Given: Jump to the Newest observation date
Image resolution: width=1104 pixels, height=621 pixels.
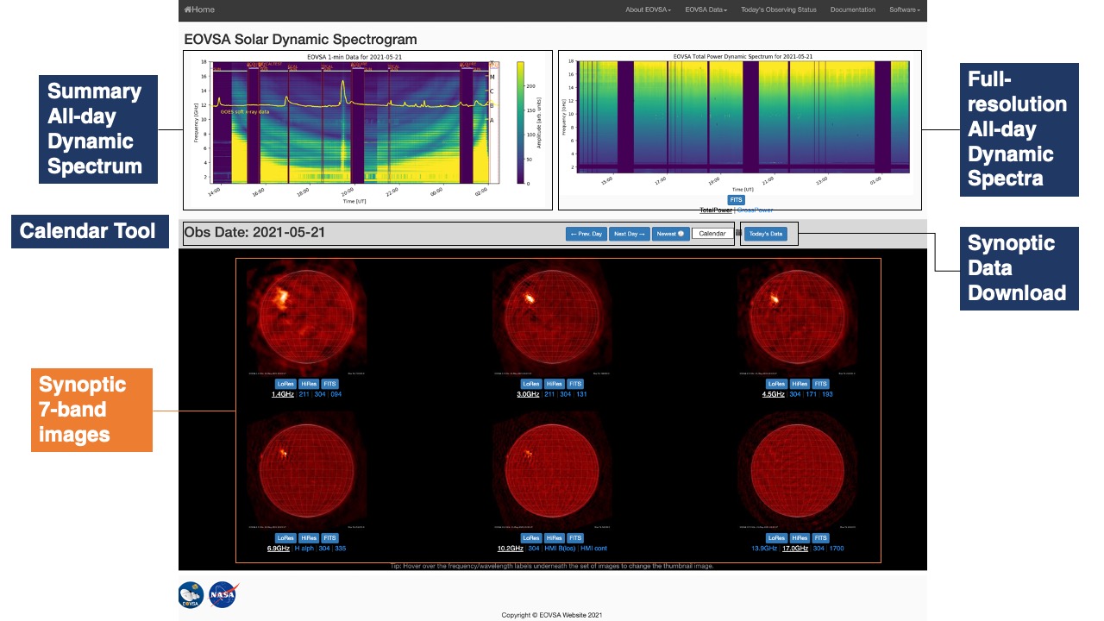Looking at the screenshot, I should 670,234.
